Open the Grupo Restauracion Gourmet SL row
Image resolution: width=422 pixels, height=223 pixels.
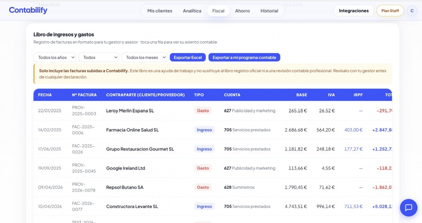[x=212, y=149]
